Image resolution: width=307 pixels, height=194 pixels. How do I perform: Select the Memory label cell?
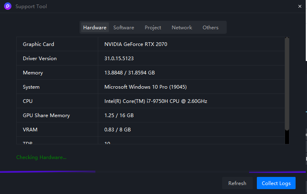tap(57, 72)
